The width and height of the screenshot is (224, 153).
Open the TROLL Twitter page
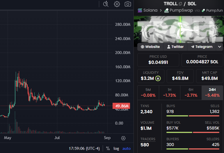click(x=175, y=47)
